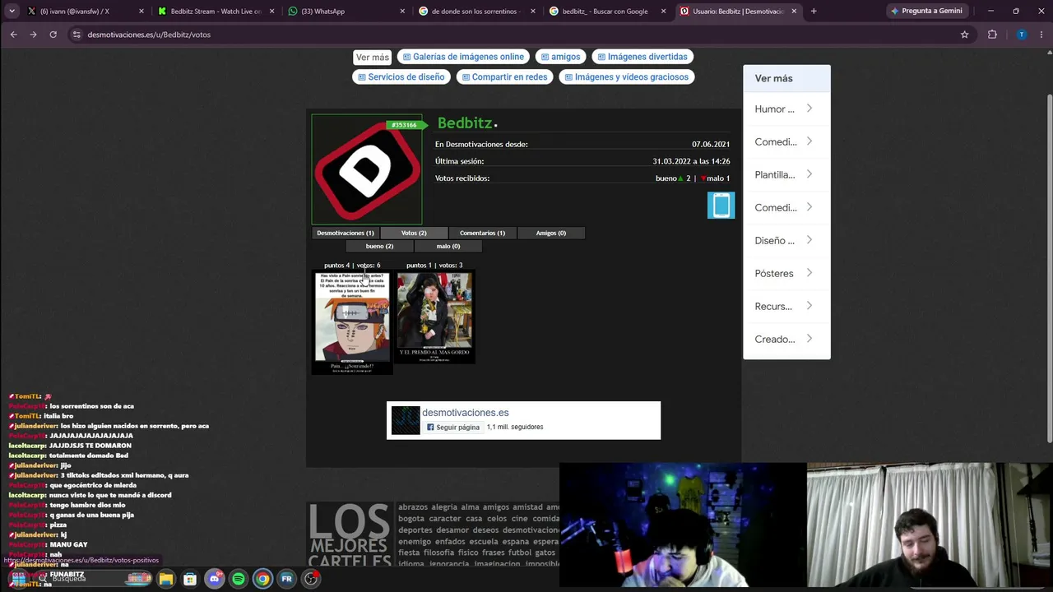Expand the 'Diseño ...' sidebar category
The height and width of the screenshot is (592, 1053).
pyautogui.click(x=786, y=240)
